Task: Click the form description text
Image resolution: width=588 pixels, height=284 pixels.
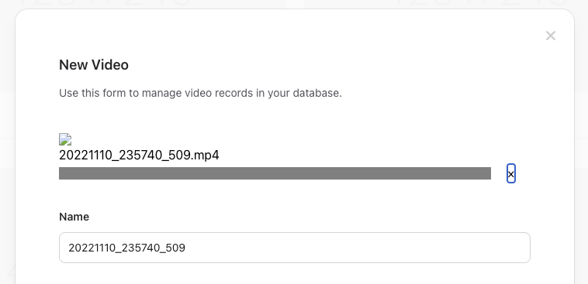Action: pos(201,93)
